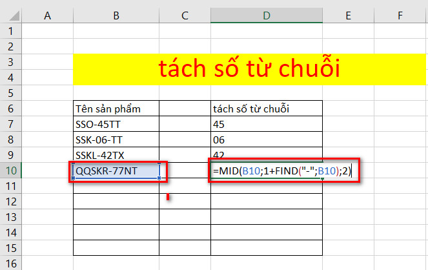Select column A header
This screenshot has width=428, height=270.
[48, 16]
